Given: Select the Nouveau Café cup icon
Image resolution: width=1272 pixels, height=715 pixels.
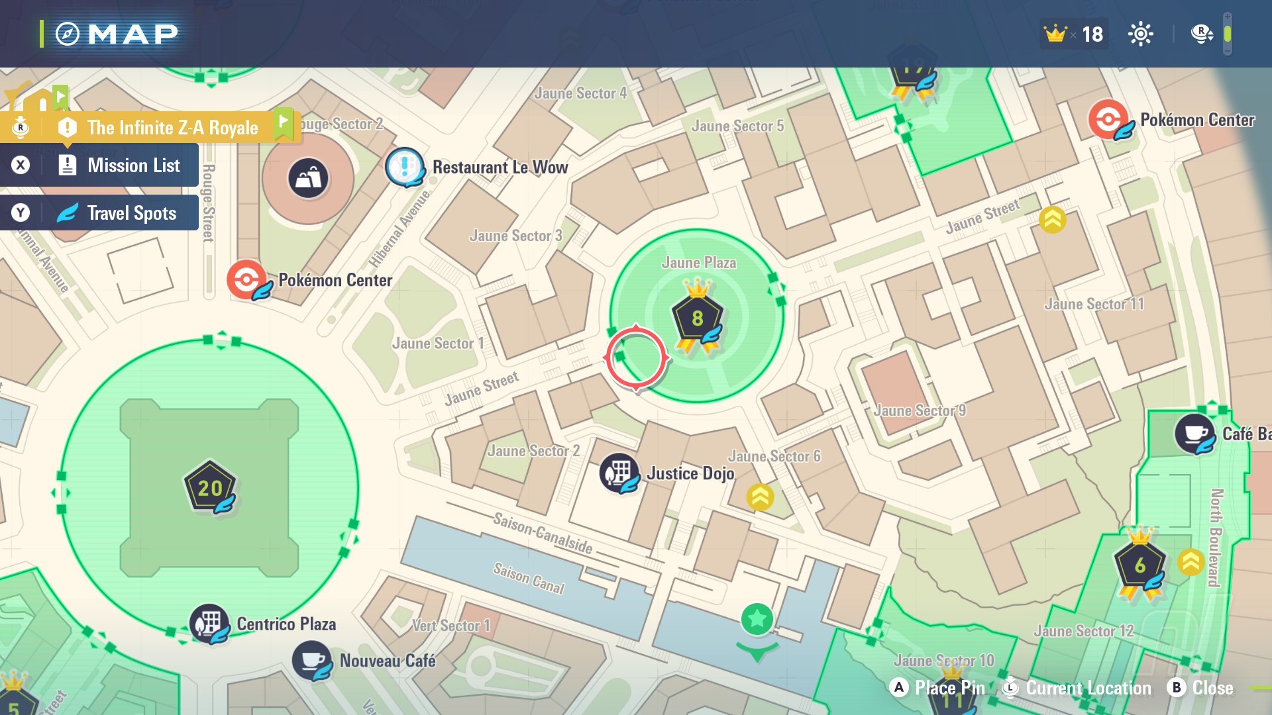Looking at the screenshot, I should pos(311,660).
